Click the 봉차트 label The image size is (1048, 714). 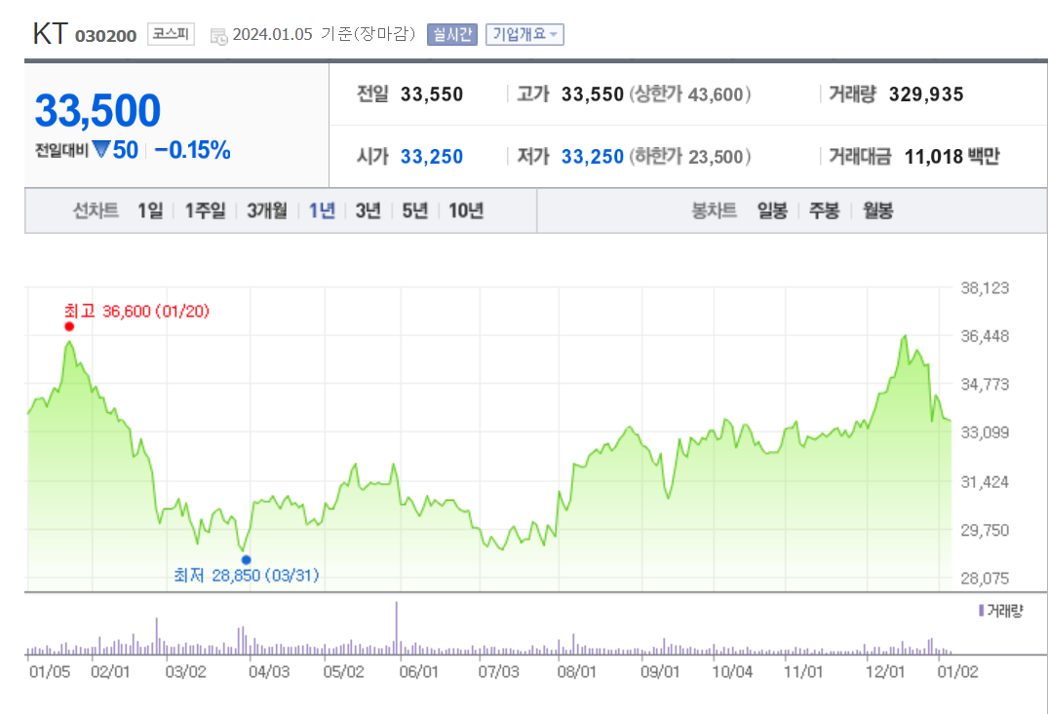[x=714, y=211]
